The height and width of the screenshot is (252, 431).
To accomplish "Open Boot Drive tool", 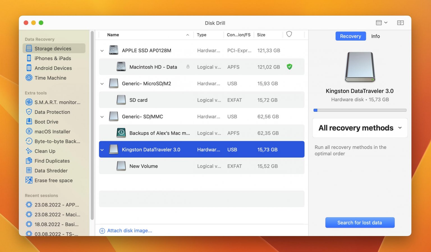I will [x=46, y=122].
